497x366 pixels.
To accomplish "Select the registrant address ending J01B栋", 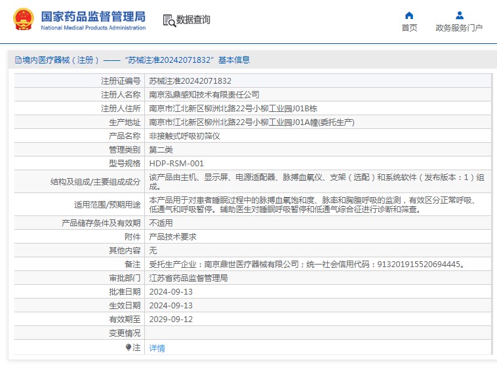I will (x=233, y=109).
